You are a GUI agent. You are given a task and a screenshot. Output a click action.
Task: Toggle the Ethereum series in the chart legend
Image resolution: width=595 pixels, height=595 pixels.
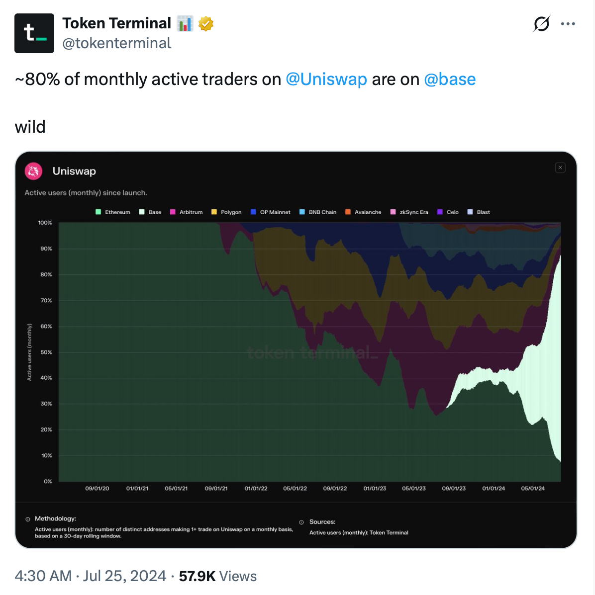112,212
